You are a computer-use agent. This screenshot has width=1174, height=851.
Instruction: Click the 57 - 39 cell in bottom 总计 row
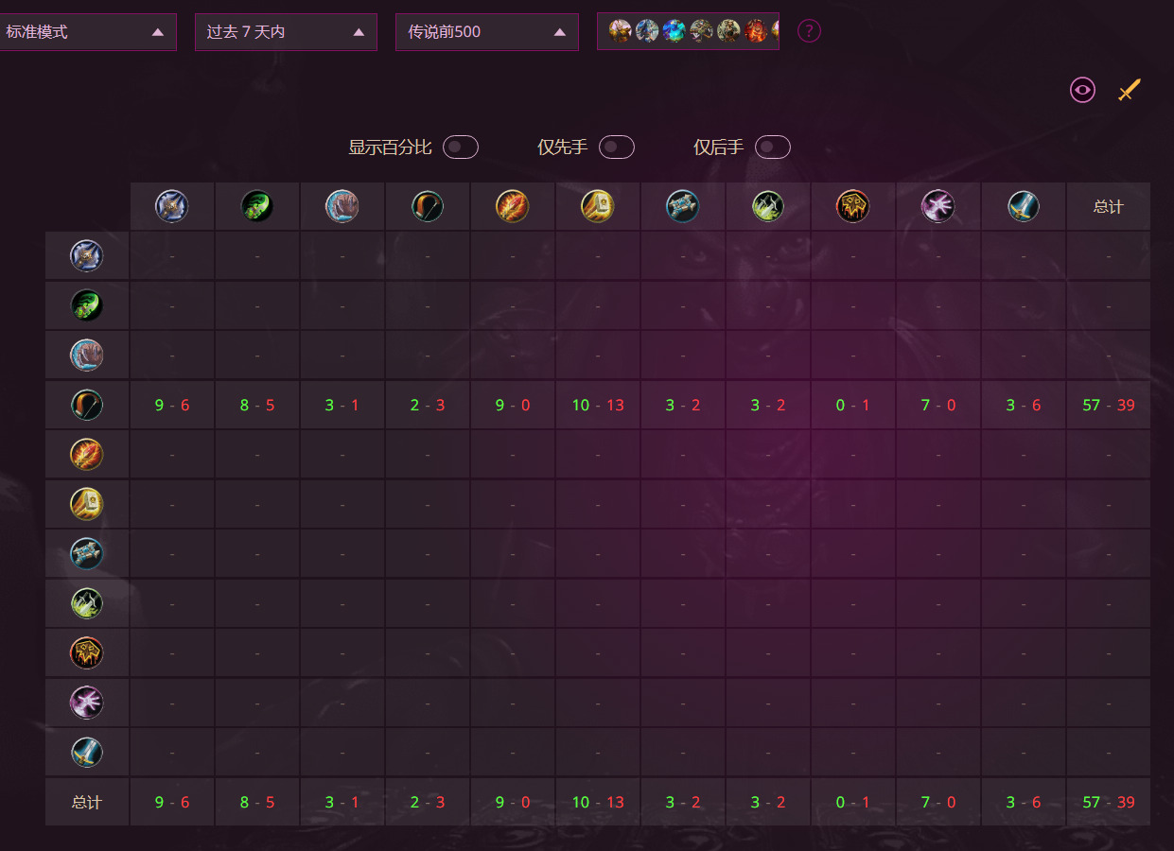pyautogui.click(x=1109, y=802)
